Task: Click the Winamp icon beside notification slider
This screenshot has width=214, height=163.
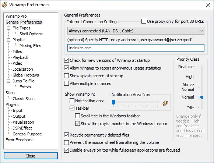Action: pyautogui.click(x=165, y=103)
